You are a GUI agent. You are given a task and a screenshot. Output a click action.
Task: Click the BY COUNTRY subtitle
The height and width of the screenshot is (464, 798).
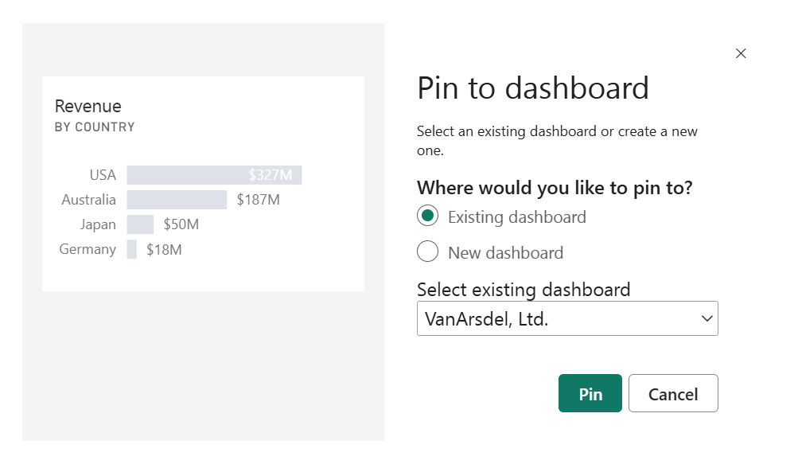(x=95, y=127)
